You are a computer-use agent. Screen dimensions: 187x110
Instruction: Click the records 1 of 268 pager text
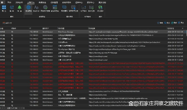(12, 108)
